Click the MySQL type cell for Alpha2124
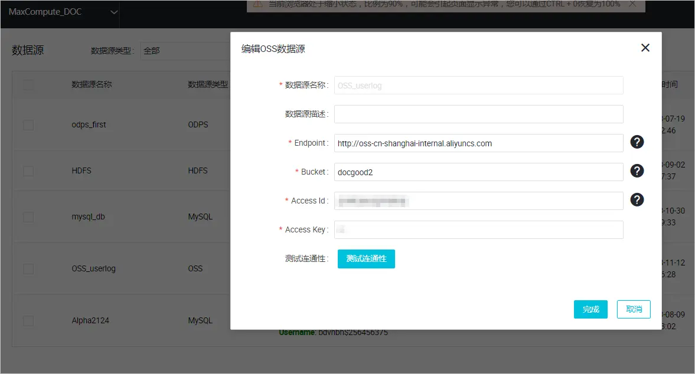Screen dimensions: 695x374 point(200,320)
